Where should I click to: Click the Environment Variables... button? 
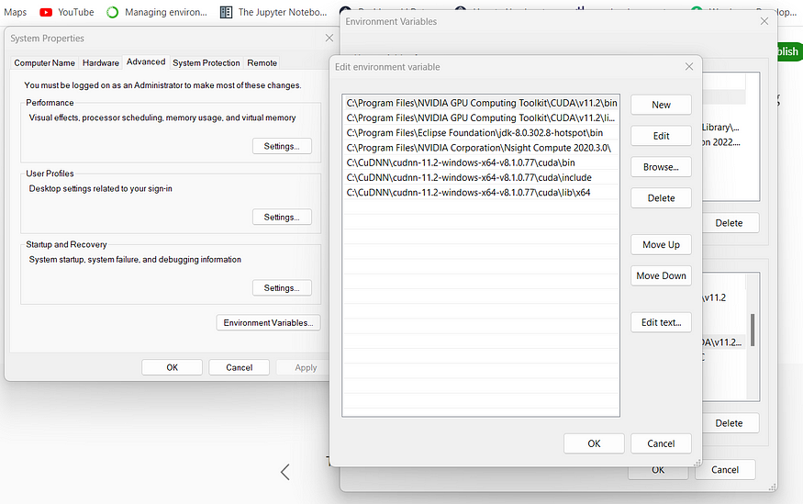(x=268, y=322)
